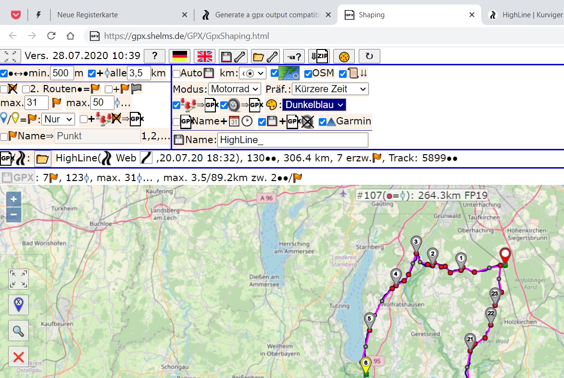This screenshot has width=564, height=378.
Task: Toggle minimum distance between points checkbox
Action: (x=4, y=73)
